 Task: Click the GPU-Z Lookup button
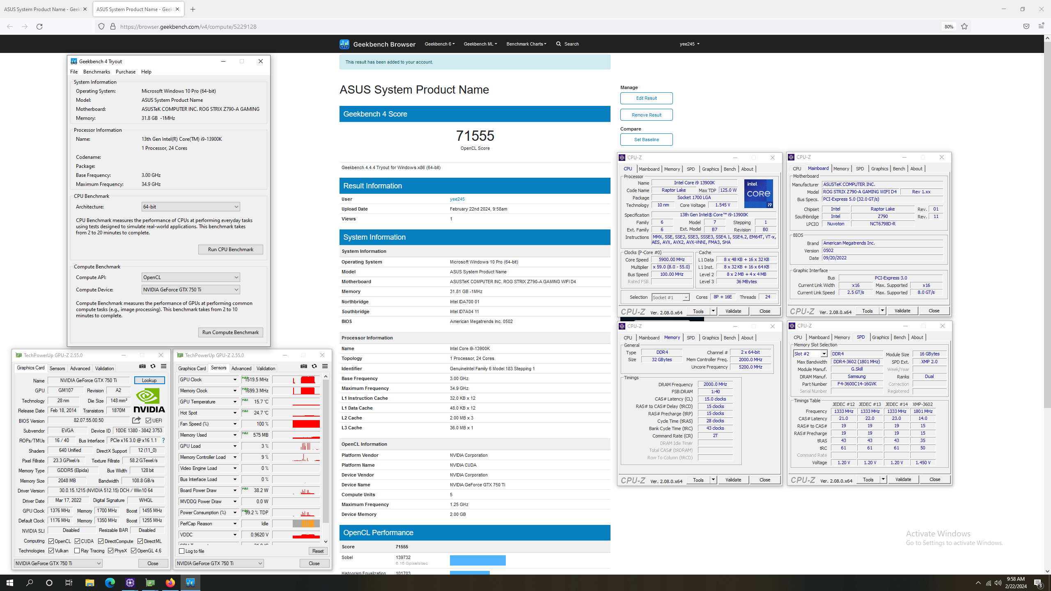tap(149, 380)
